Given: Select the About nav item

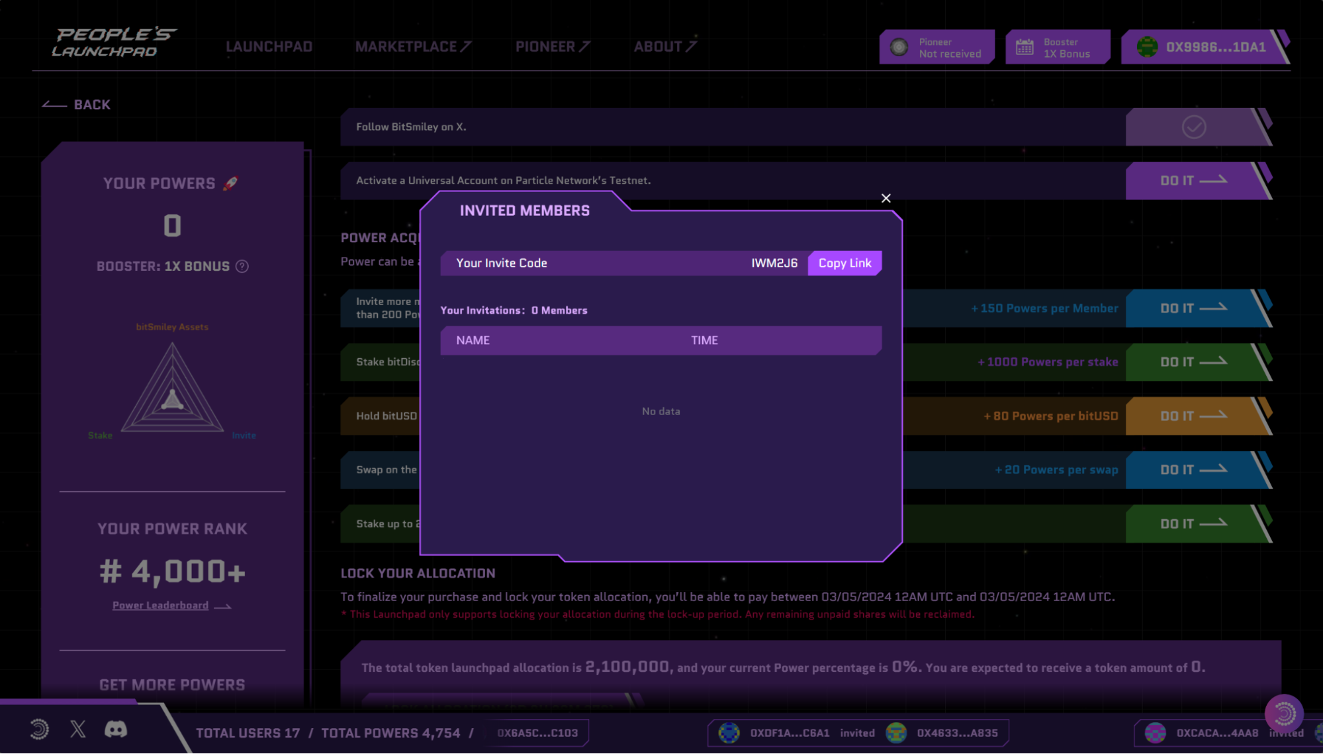Looking at the screenshot, I should (664, 47).
